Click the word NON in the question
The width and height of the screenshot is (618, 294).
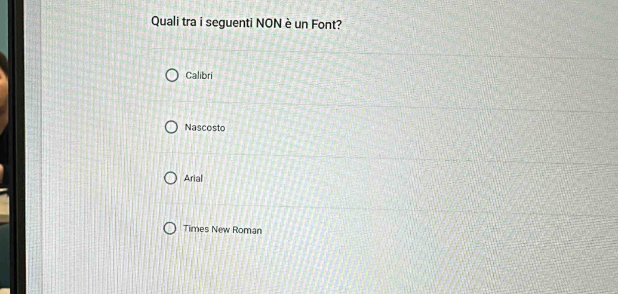(270, 23)
